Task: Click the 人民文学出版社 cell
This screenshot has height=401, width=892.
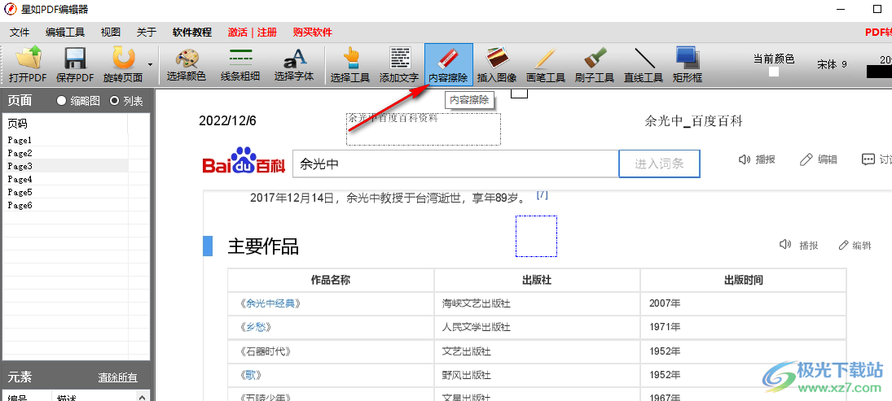Action: [537, 327]
